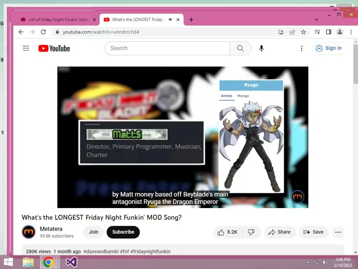Share this page icon in address bar
The width and height of the screenshot is (358, 269).
pos(292,32)
